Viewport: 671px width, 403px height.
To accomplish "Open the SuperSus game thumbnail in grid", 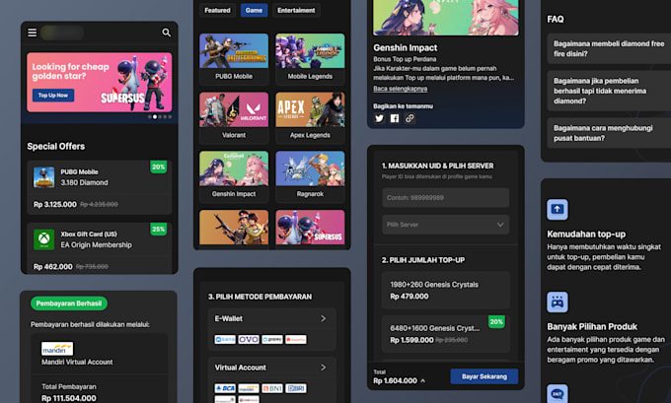I will pos(310,228).
